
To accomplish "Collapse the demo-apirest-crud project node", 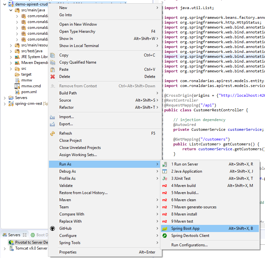I will [5, 5].
